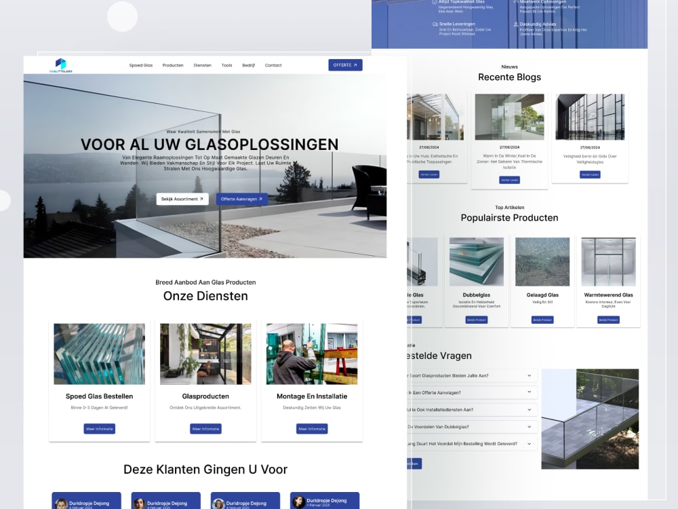Expand FAQ about Soort Glasproducten chevron
The width and height of the screenshot is (678, 509).
pyautogui.click(x=530, y=376)
